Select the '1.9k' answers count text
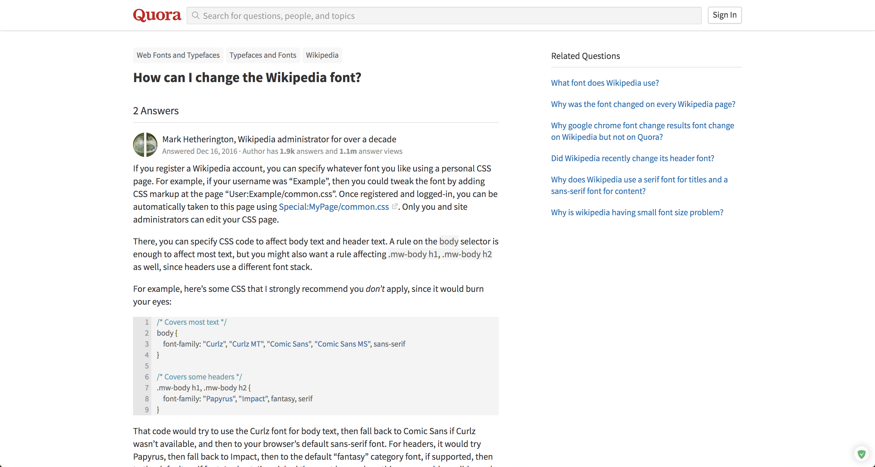875x467 pixels. coord(287,151)
